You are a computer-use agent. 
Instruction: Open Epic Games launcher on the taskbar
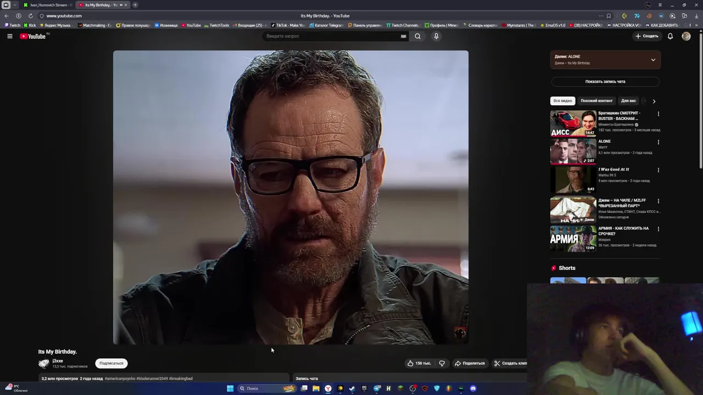pyautogui.click(x=365, y=388)
